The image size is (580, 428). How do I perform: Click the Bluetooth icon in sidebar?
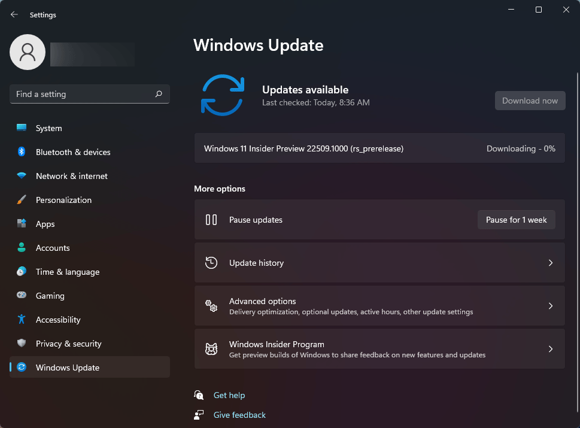coord(22,151)
